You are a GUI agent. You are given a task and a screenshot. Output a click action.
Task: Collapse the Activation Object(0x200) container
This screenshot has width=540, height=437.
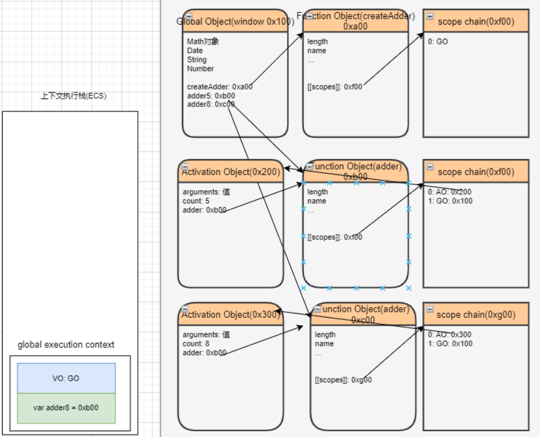[185, 167]
